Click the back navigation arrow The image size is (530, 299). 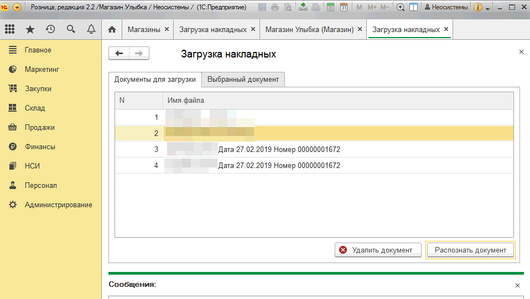pos(119,53)
